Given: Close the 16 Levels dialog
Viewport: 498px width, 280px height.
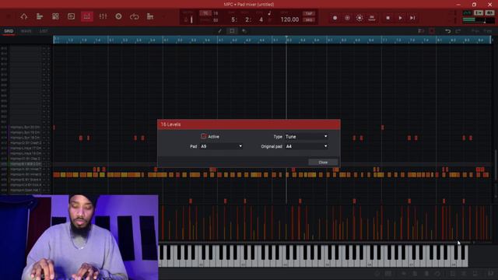Looking at the screenshot, I should point(323,163).
